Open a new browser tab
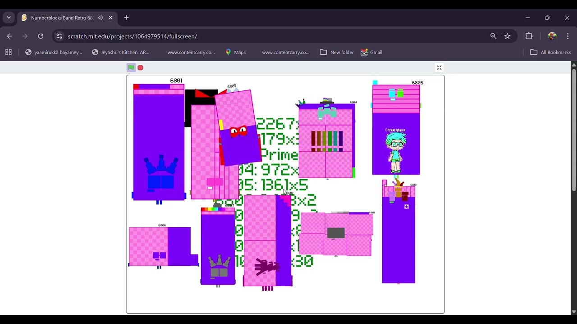Screen dimensions: 577x324 tap(126, 18)
